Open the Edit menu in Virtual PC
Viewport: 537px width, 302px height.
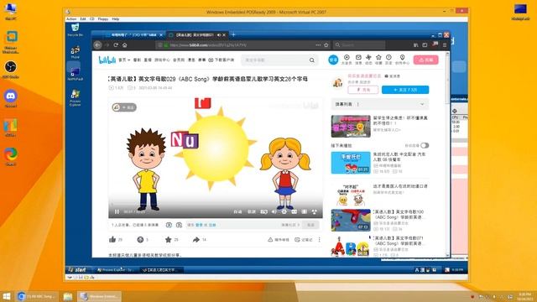[x=83, y=19]
